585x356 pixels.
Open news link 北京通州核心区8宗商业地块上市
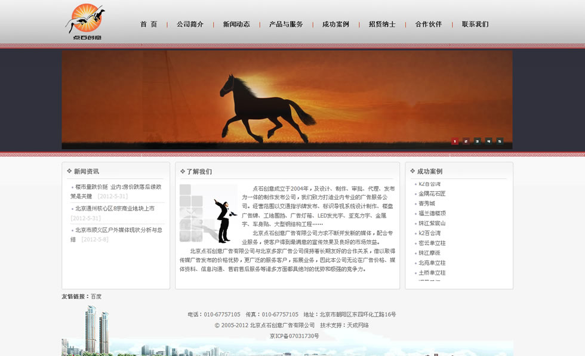115,209
